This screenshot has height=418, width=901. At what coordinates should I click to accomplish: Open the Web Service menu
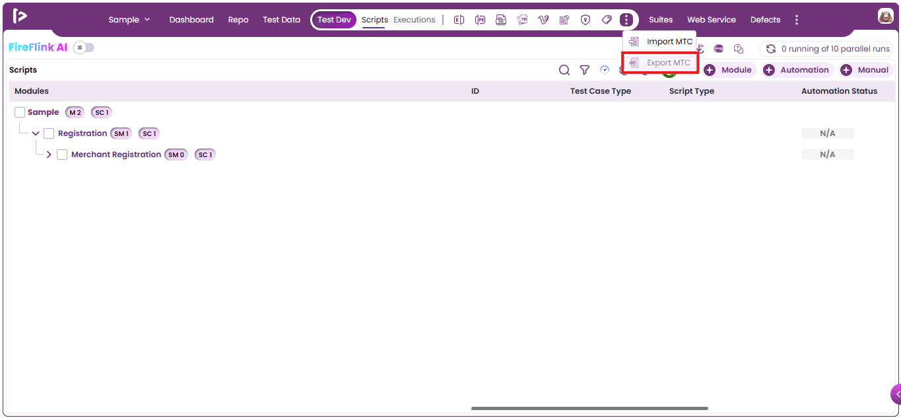(712, 20)
